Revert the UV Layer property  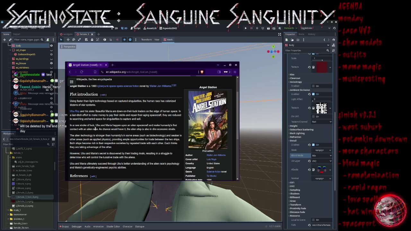309,161
